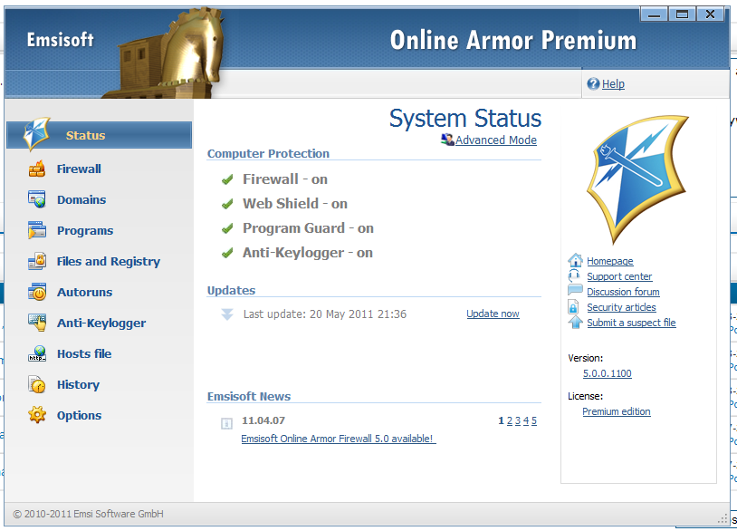Click the Autoruns power icon
The height and width of the screenshot is (531, 737).
36,292
